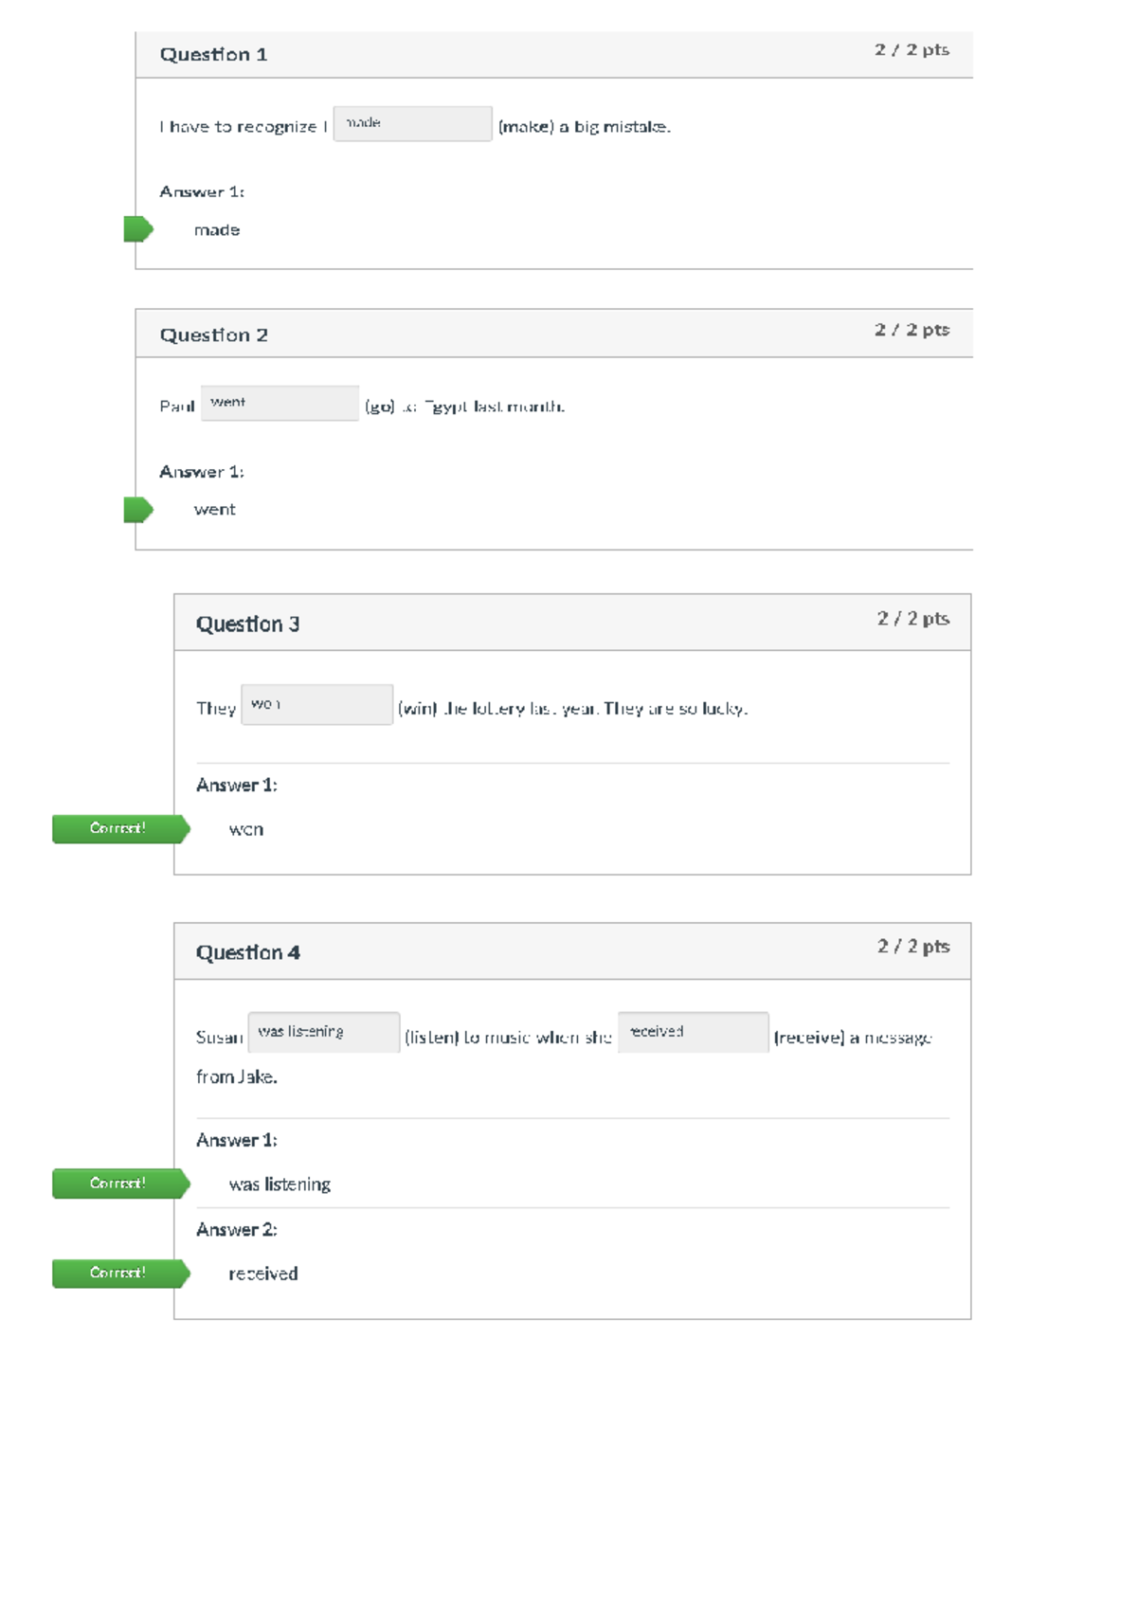Select the "Question 4" header title
This screenshot has width=1137, height=1609.
[x=247, y=952]
